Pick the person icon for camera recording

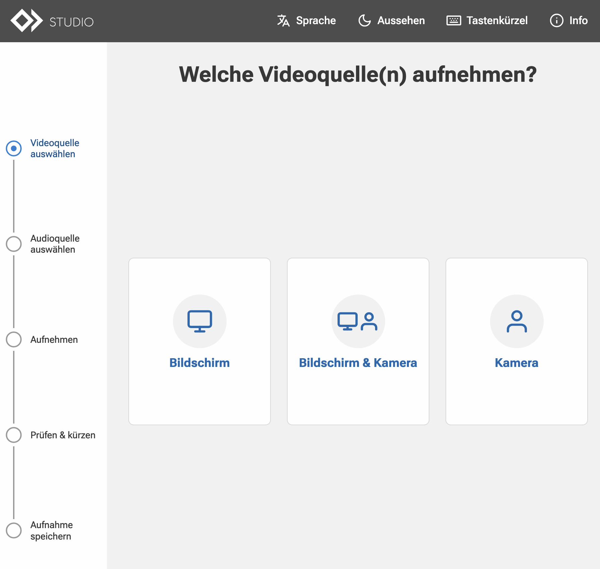pos(517,321)
